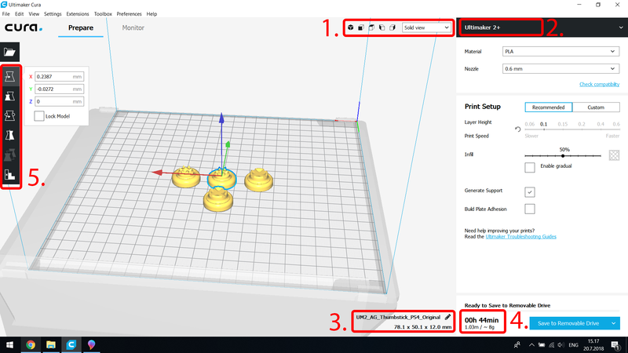Click the X position input field
Screen dimensions: 628x353
click(60, 76)
